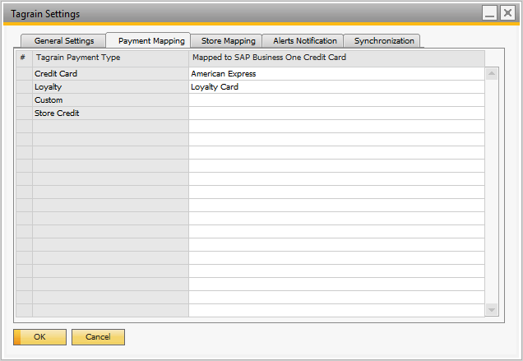Click the scrollbar down arrow
Viewport: 523px width, 361px height.
pos(492,310)
